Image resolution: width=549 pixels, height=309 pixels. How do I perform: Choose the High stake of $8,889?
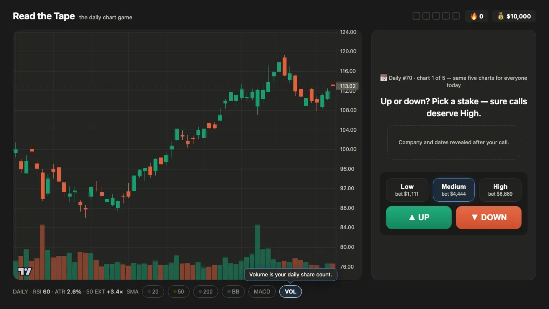tap(500, 190)
